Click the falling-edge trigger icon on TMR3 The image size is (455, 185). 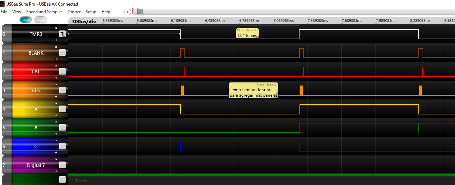62,34
